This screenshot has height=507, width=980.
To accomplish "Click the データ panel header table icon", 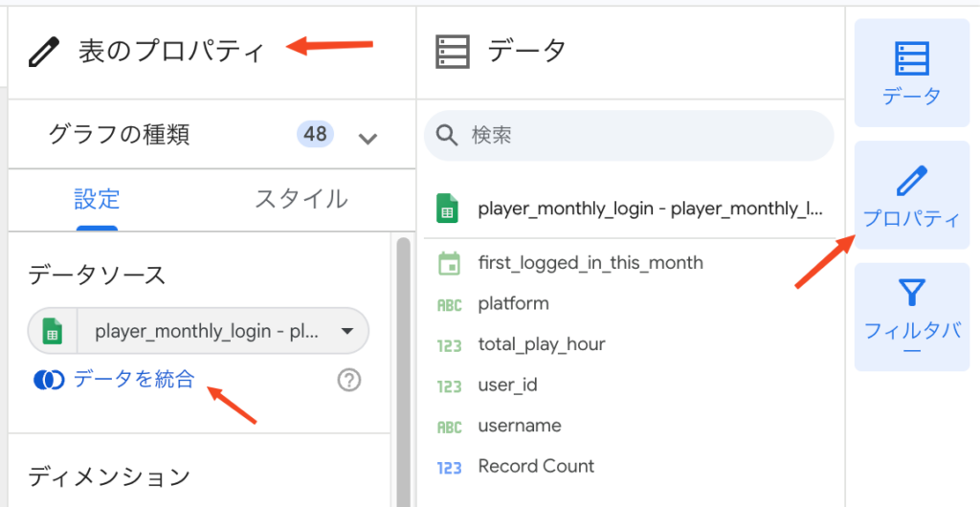I will point(453,51).
